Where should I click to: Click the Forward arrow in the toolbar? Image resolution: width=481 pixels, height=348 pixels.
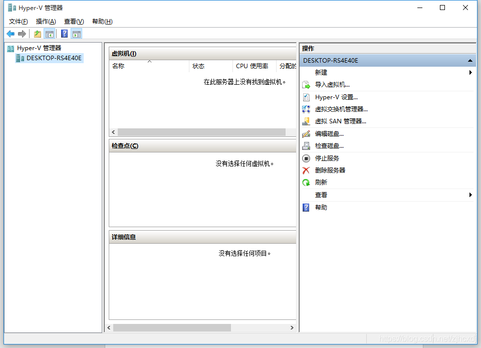coord(22,34)
